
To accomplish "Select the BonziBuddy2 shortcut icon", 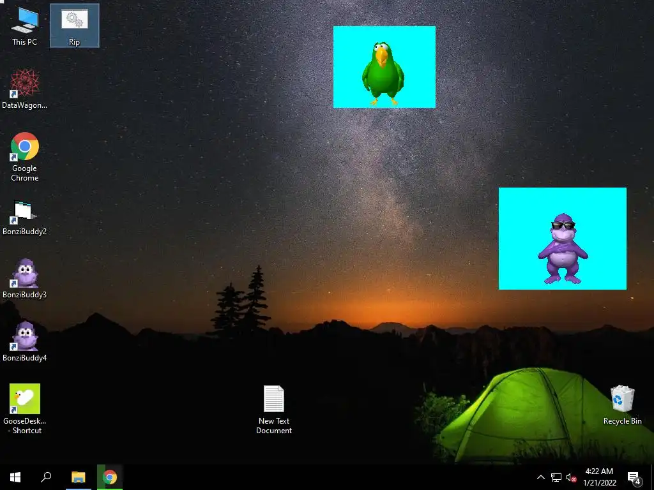I will pyautogui.click(x=25, y=218).
